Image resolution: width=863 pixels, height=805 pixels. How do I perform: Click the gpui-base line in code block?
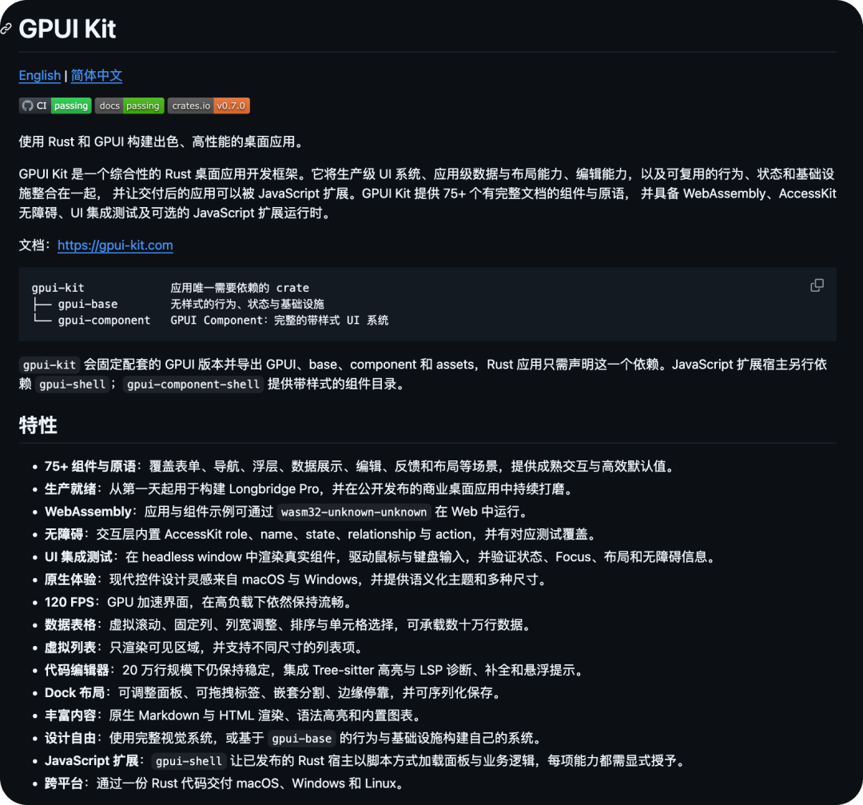(178, 304)
